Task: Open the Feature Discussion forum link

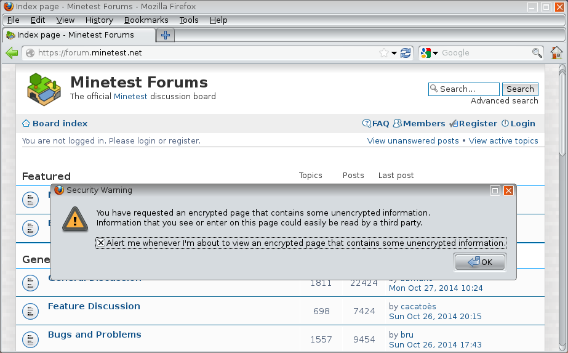Action: (94, 306)
